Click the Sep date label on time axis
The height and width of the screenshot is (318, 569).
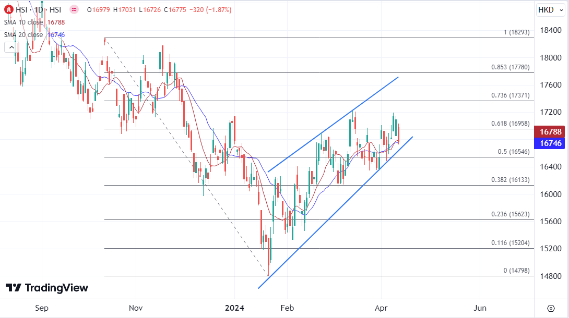point(42,308)
